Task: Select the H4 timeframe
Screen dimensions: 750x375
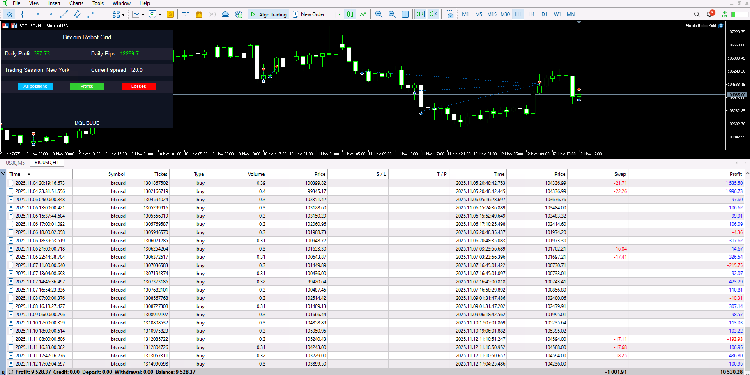Action: pyautogui.click(x=531, y=14)
